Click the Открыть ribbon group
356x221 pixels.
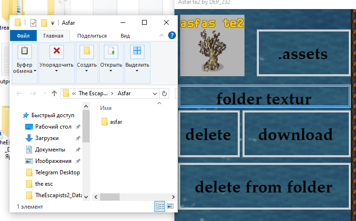111,63
